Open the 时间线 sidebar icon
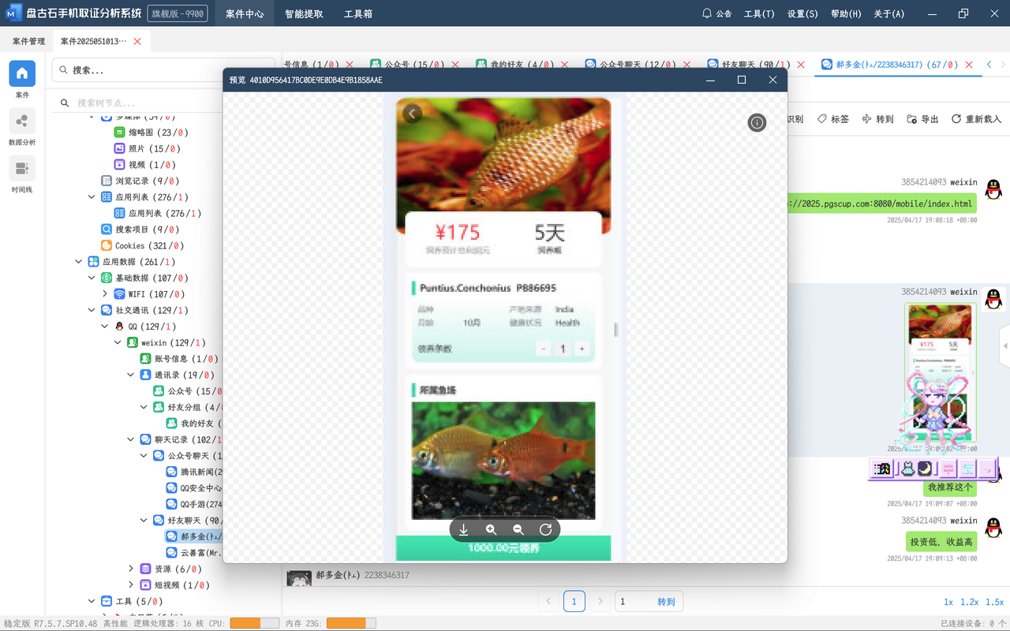 [22, 169]
